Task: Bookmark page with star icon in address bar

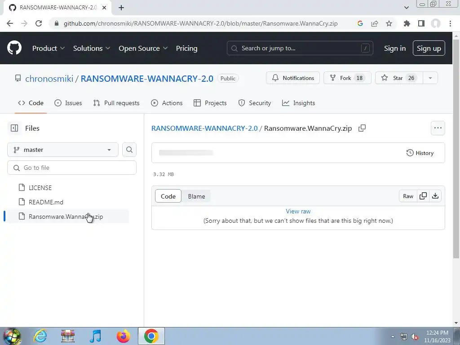Action: 389,23
